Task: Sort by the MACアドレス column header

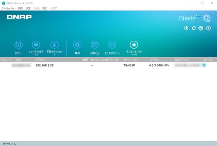Action: 182,60
